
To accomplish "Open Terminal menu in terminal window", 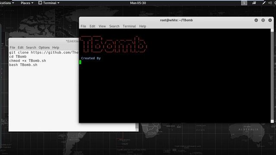I will click(129, 26).
